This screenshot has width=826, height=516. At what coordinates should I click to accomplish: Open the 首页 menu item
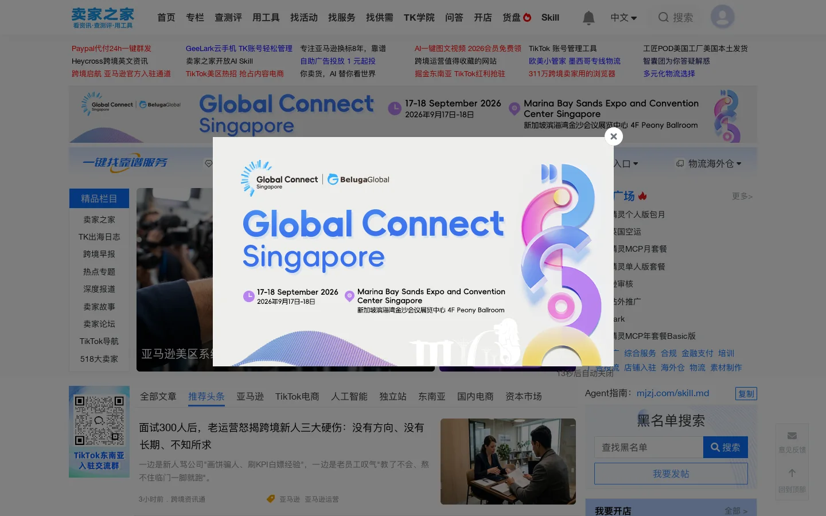click(166, 18)
